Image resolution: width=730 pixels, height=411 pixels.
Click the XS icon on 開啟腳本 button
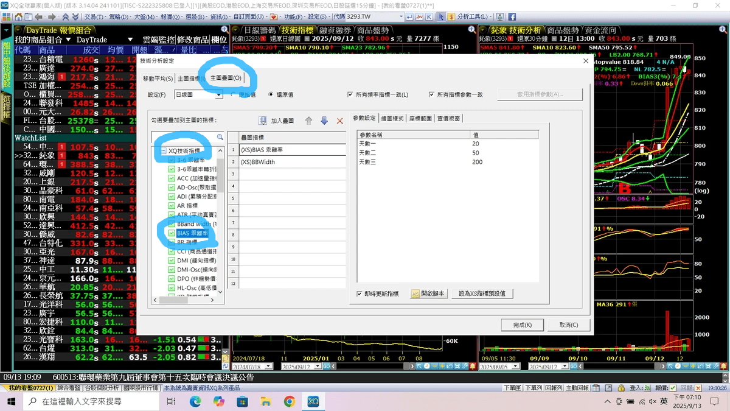tap(415, 293)
